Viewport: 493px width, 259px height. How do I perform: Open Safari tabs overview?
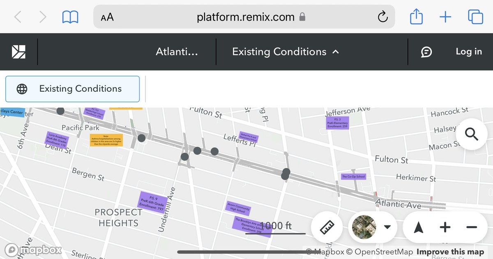coord(475,16)
